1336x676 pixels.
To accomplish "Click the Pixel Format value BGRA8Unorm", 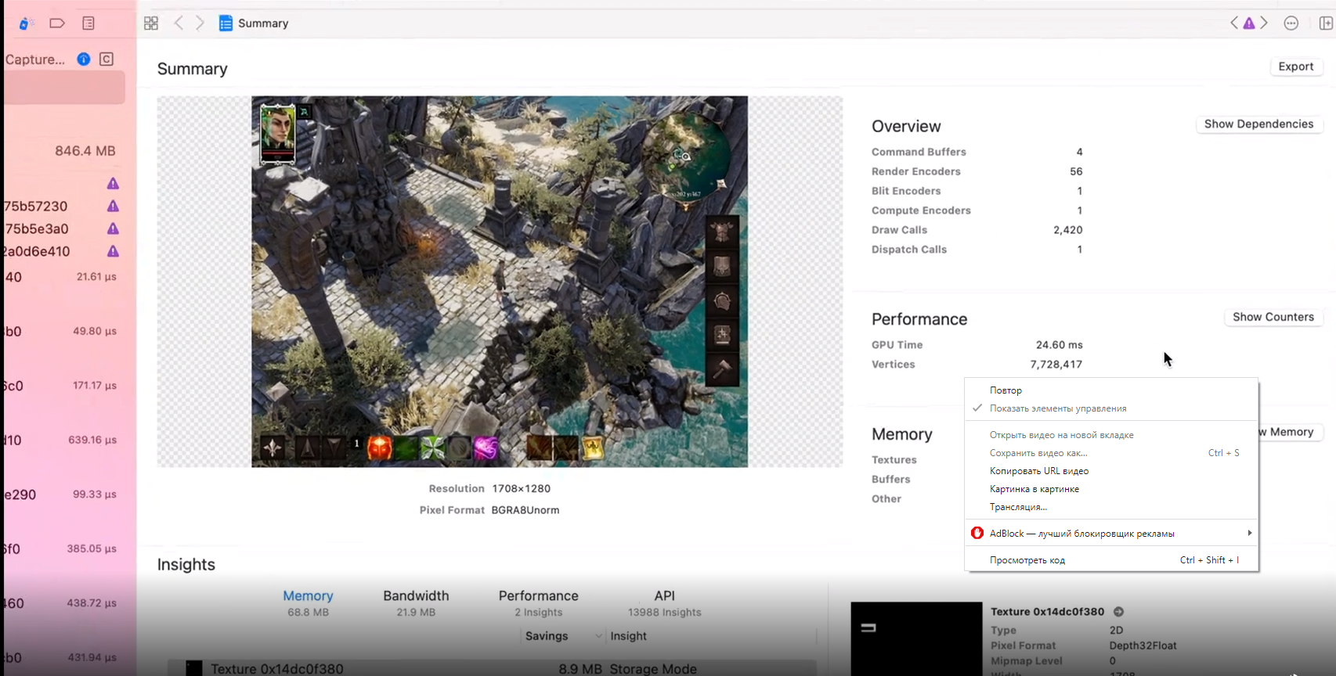I will 525,510.
